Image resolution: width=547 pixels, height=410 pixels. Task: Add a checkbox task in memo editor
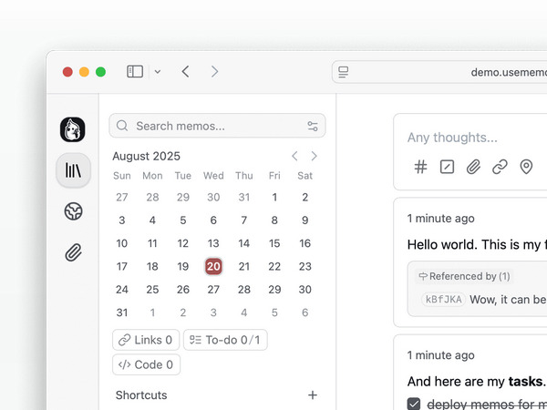point(447,167)
